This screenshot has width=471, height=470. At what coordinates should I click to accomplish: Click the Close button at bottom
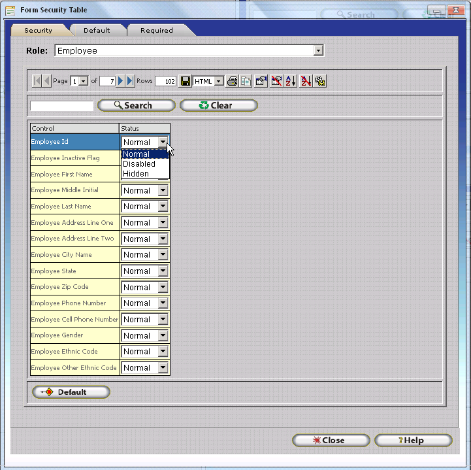331,441
